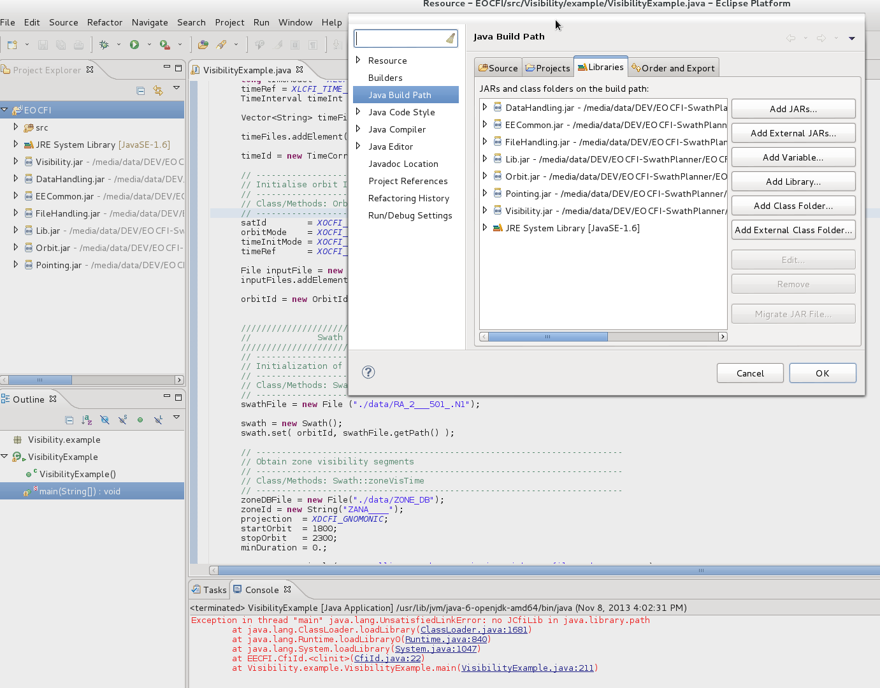Click the Open Type icon in main toolbar
The width and height of the screenshot is (880, 688).
[203, 45]
